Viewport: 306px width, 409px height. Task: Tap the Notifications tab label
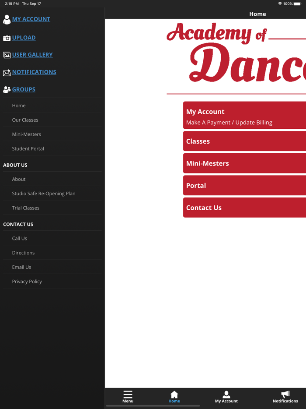click(285, 401)
